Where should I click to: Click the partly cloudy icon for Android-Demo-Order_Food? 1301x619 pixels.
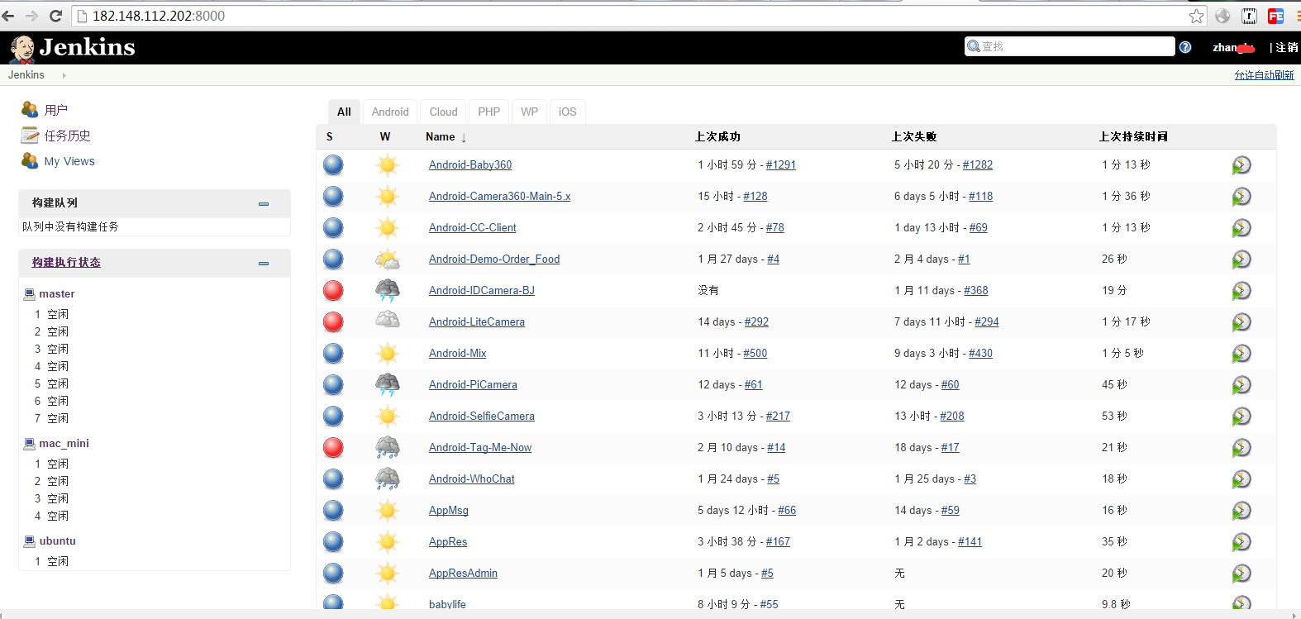[387, 260]
